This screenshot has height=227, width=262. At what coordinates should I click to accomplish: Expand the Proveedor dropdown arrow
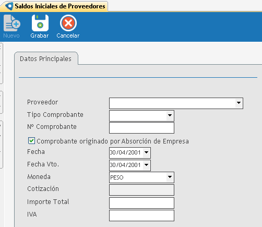tap(239, 103)
